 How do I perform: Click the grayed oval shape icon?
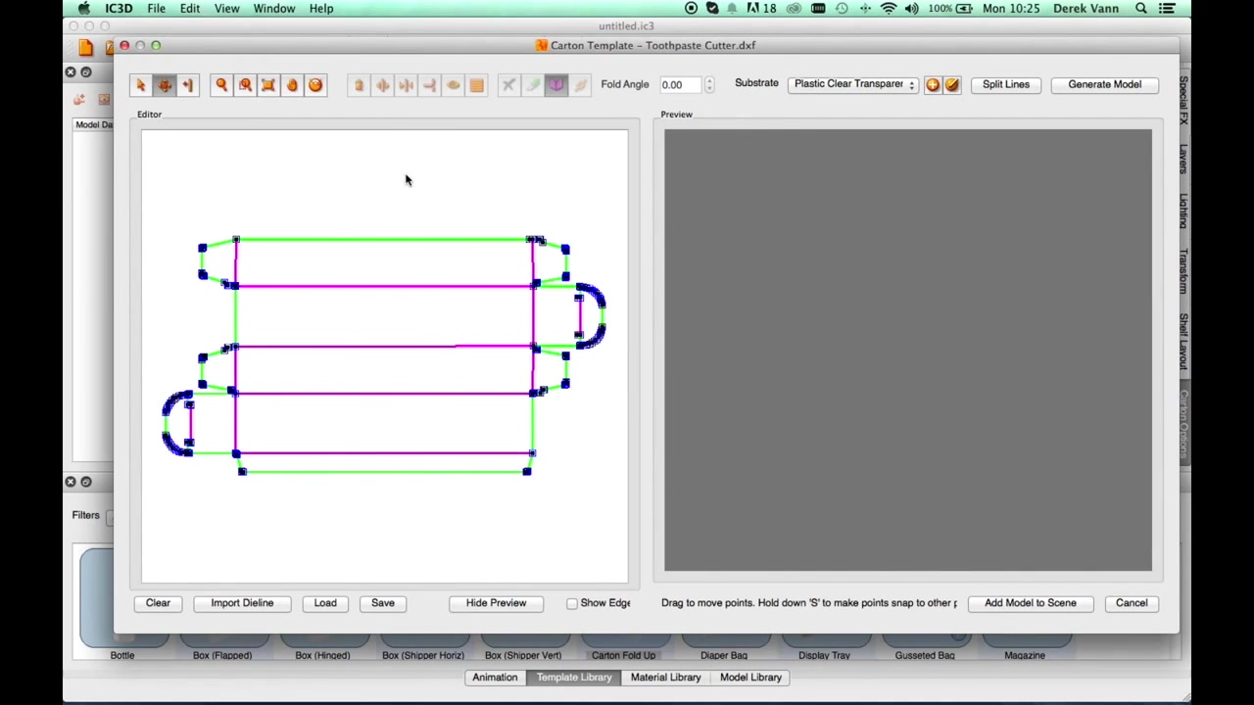453,85
